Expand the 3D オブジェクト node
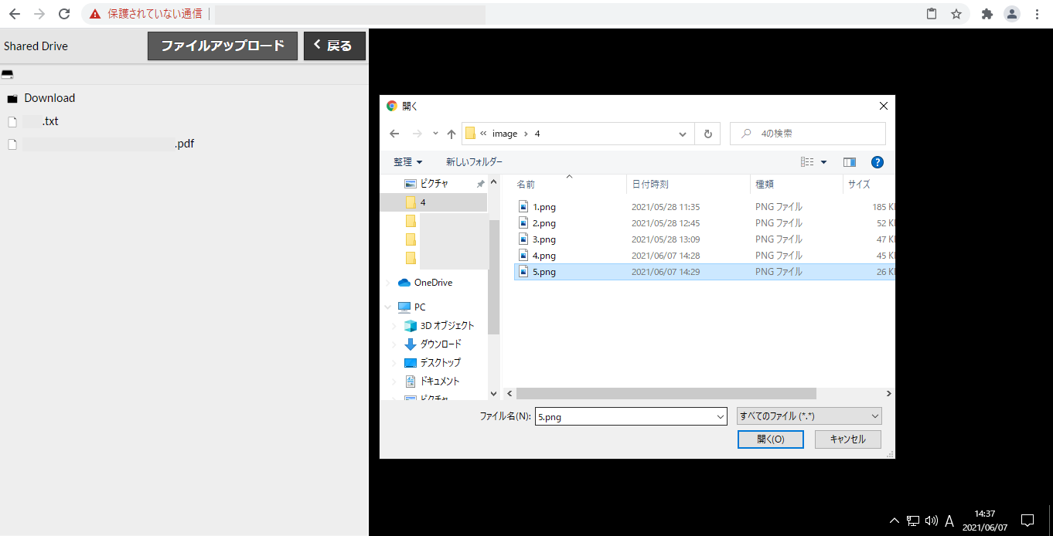Screen dimensions: 1053x536 394,326
